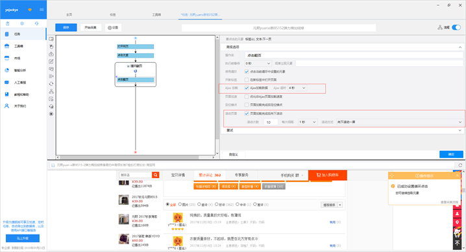This screenshot has width=466, height=252.
Task: Click the circular-arrows loop tool icon
Action: click(x=51, y=84)
